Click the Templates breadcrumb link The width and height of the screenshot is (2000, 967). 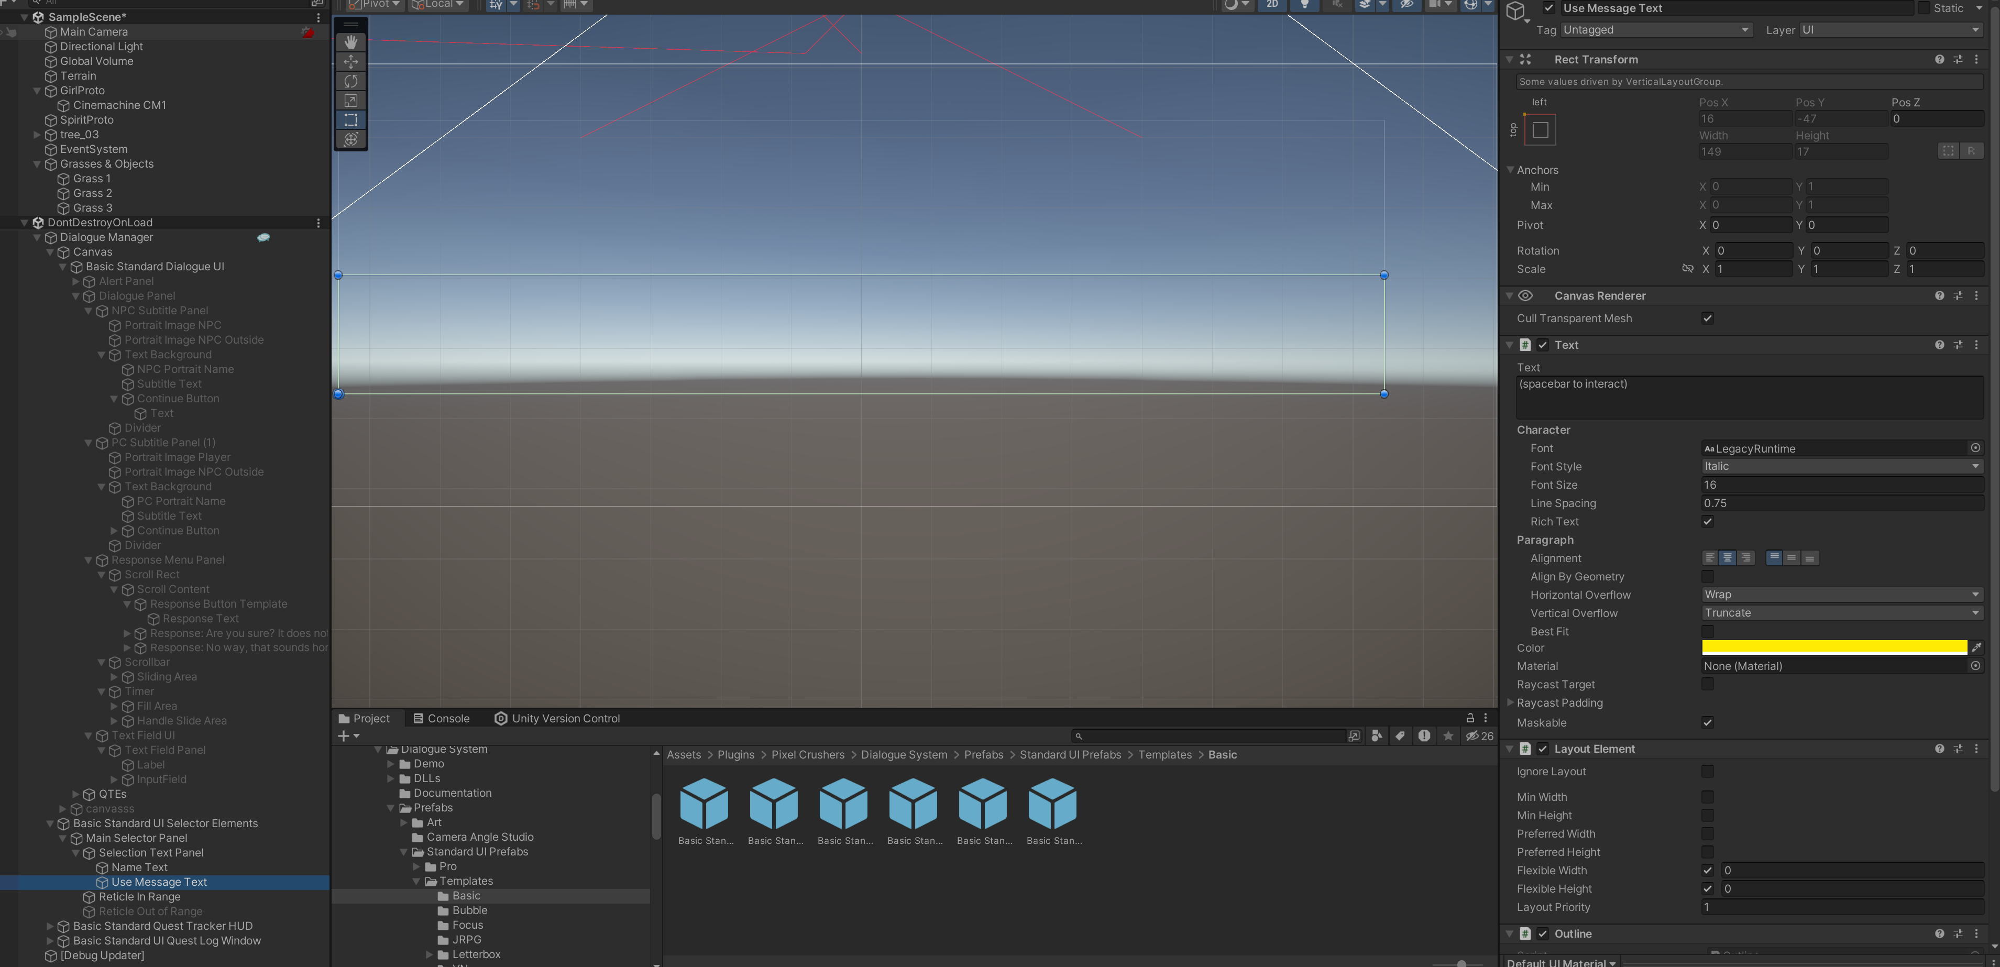[1164, 755]
